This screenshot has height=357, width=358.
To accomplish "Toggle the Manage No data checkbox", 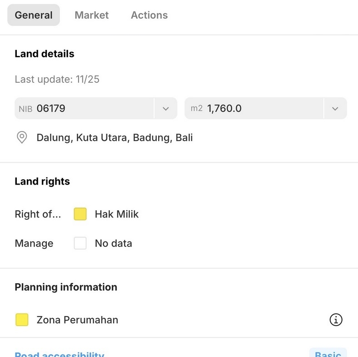I will (x=80, y=243).
